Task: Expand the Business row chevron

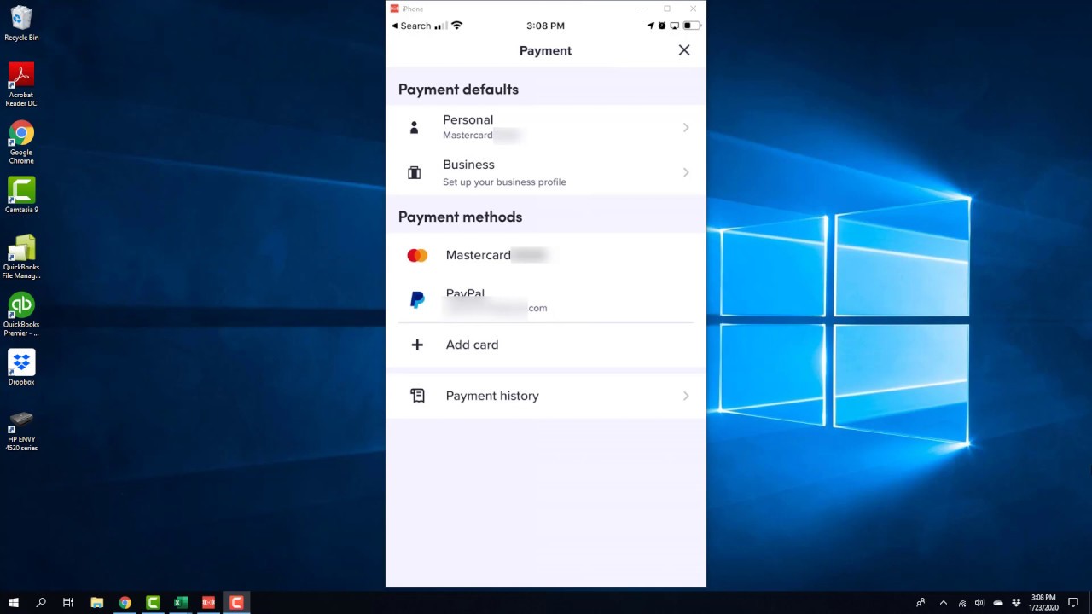Action: click(x=686, y=172)
